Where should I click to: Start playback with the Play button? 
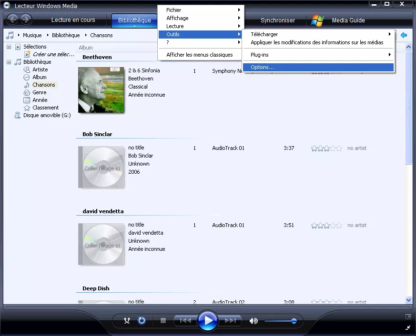click(x=207, y=321)
